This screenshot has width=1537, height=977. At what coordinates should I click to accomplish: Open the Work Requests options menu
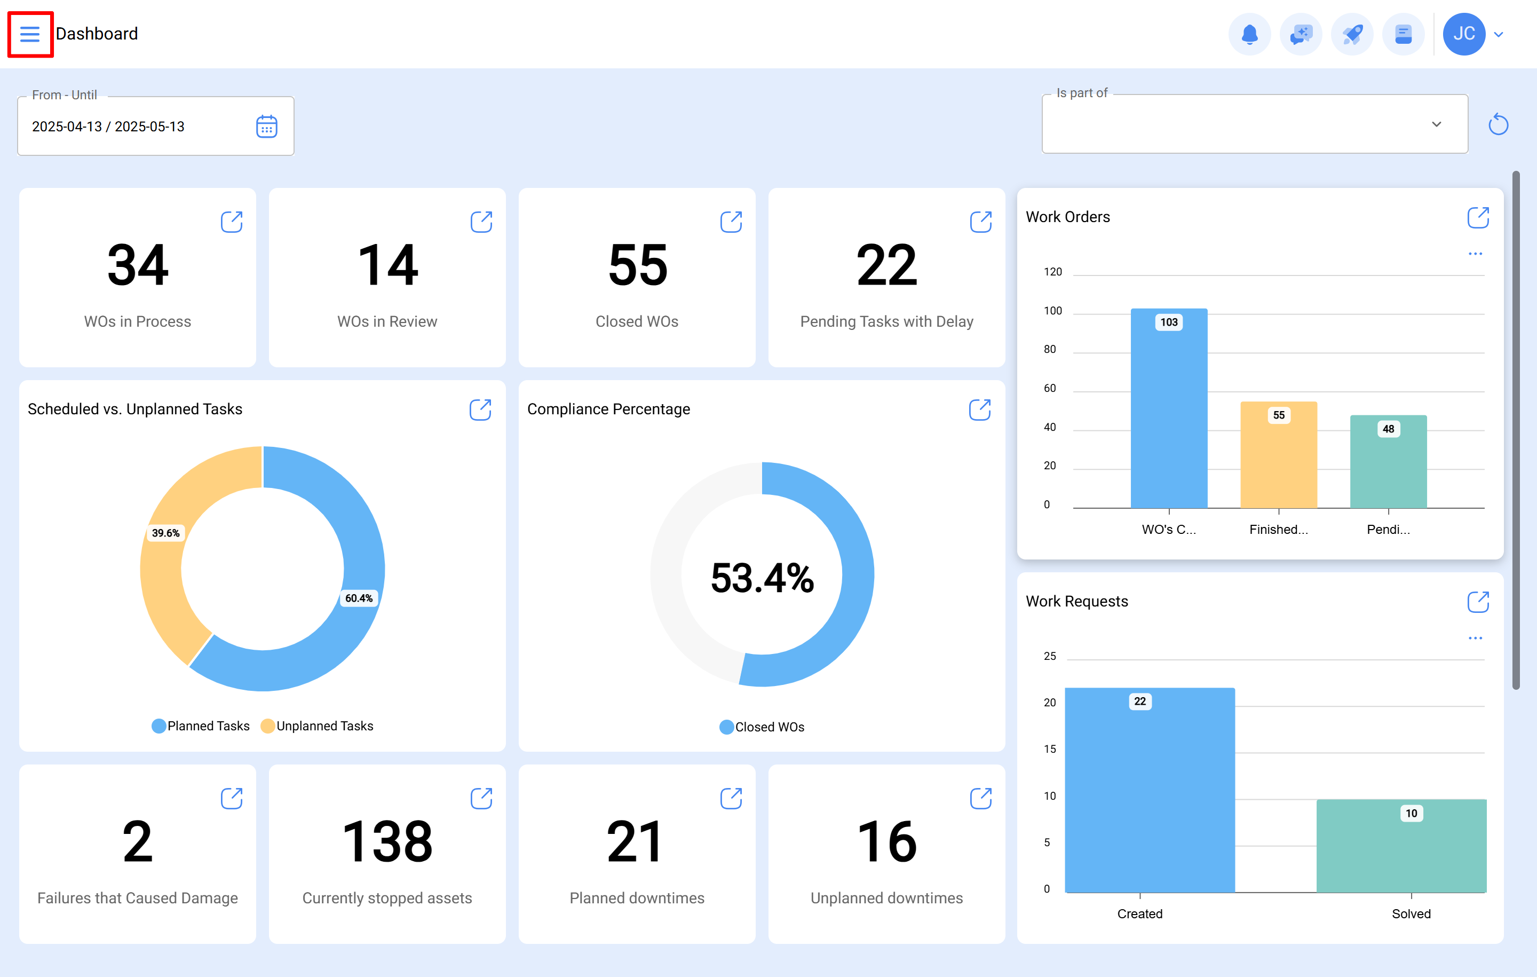click(x=1475, y=638)
